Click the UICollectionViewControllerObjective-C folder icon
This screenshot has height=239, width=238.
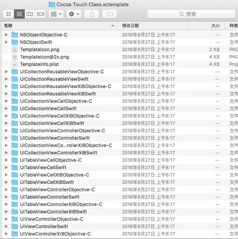click(15, 131)
